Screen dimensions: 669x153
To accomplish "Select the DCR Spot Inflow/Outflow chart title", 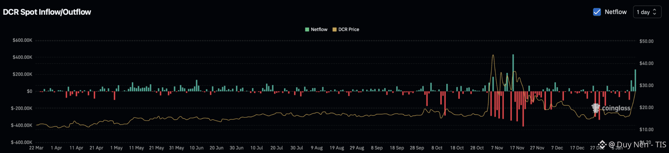I will [x=47, y=12].
